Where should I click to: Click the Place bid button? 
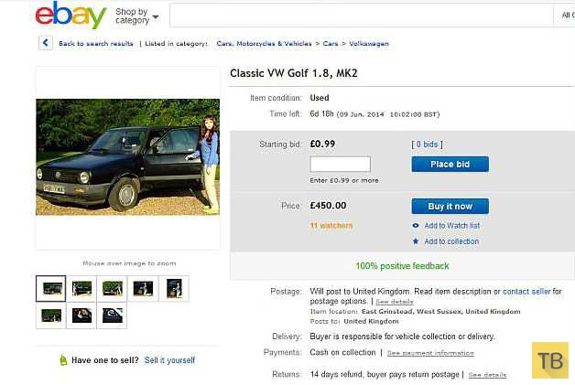tap(450, 164)
